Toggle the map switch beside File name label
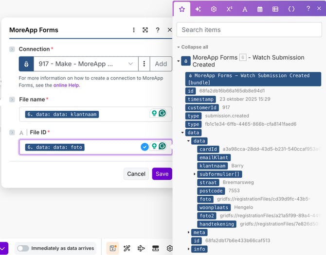The height and width of the screenshot is (255, 326). [12, 100]
